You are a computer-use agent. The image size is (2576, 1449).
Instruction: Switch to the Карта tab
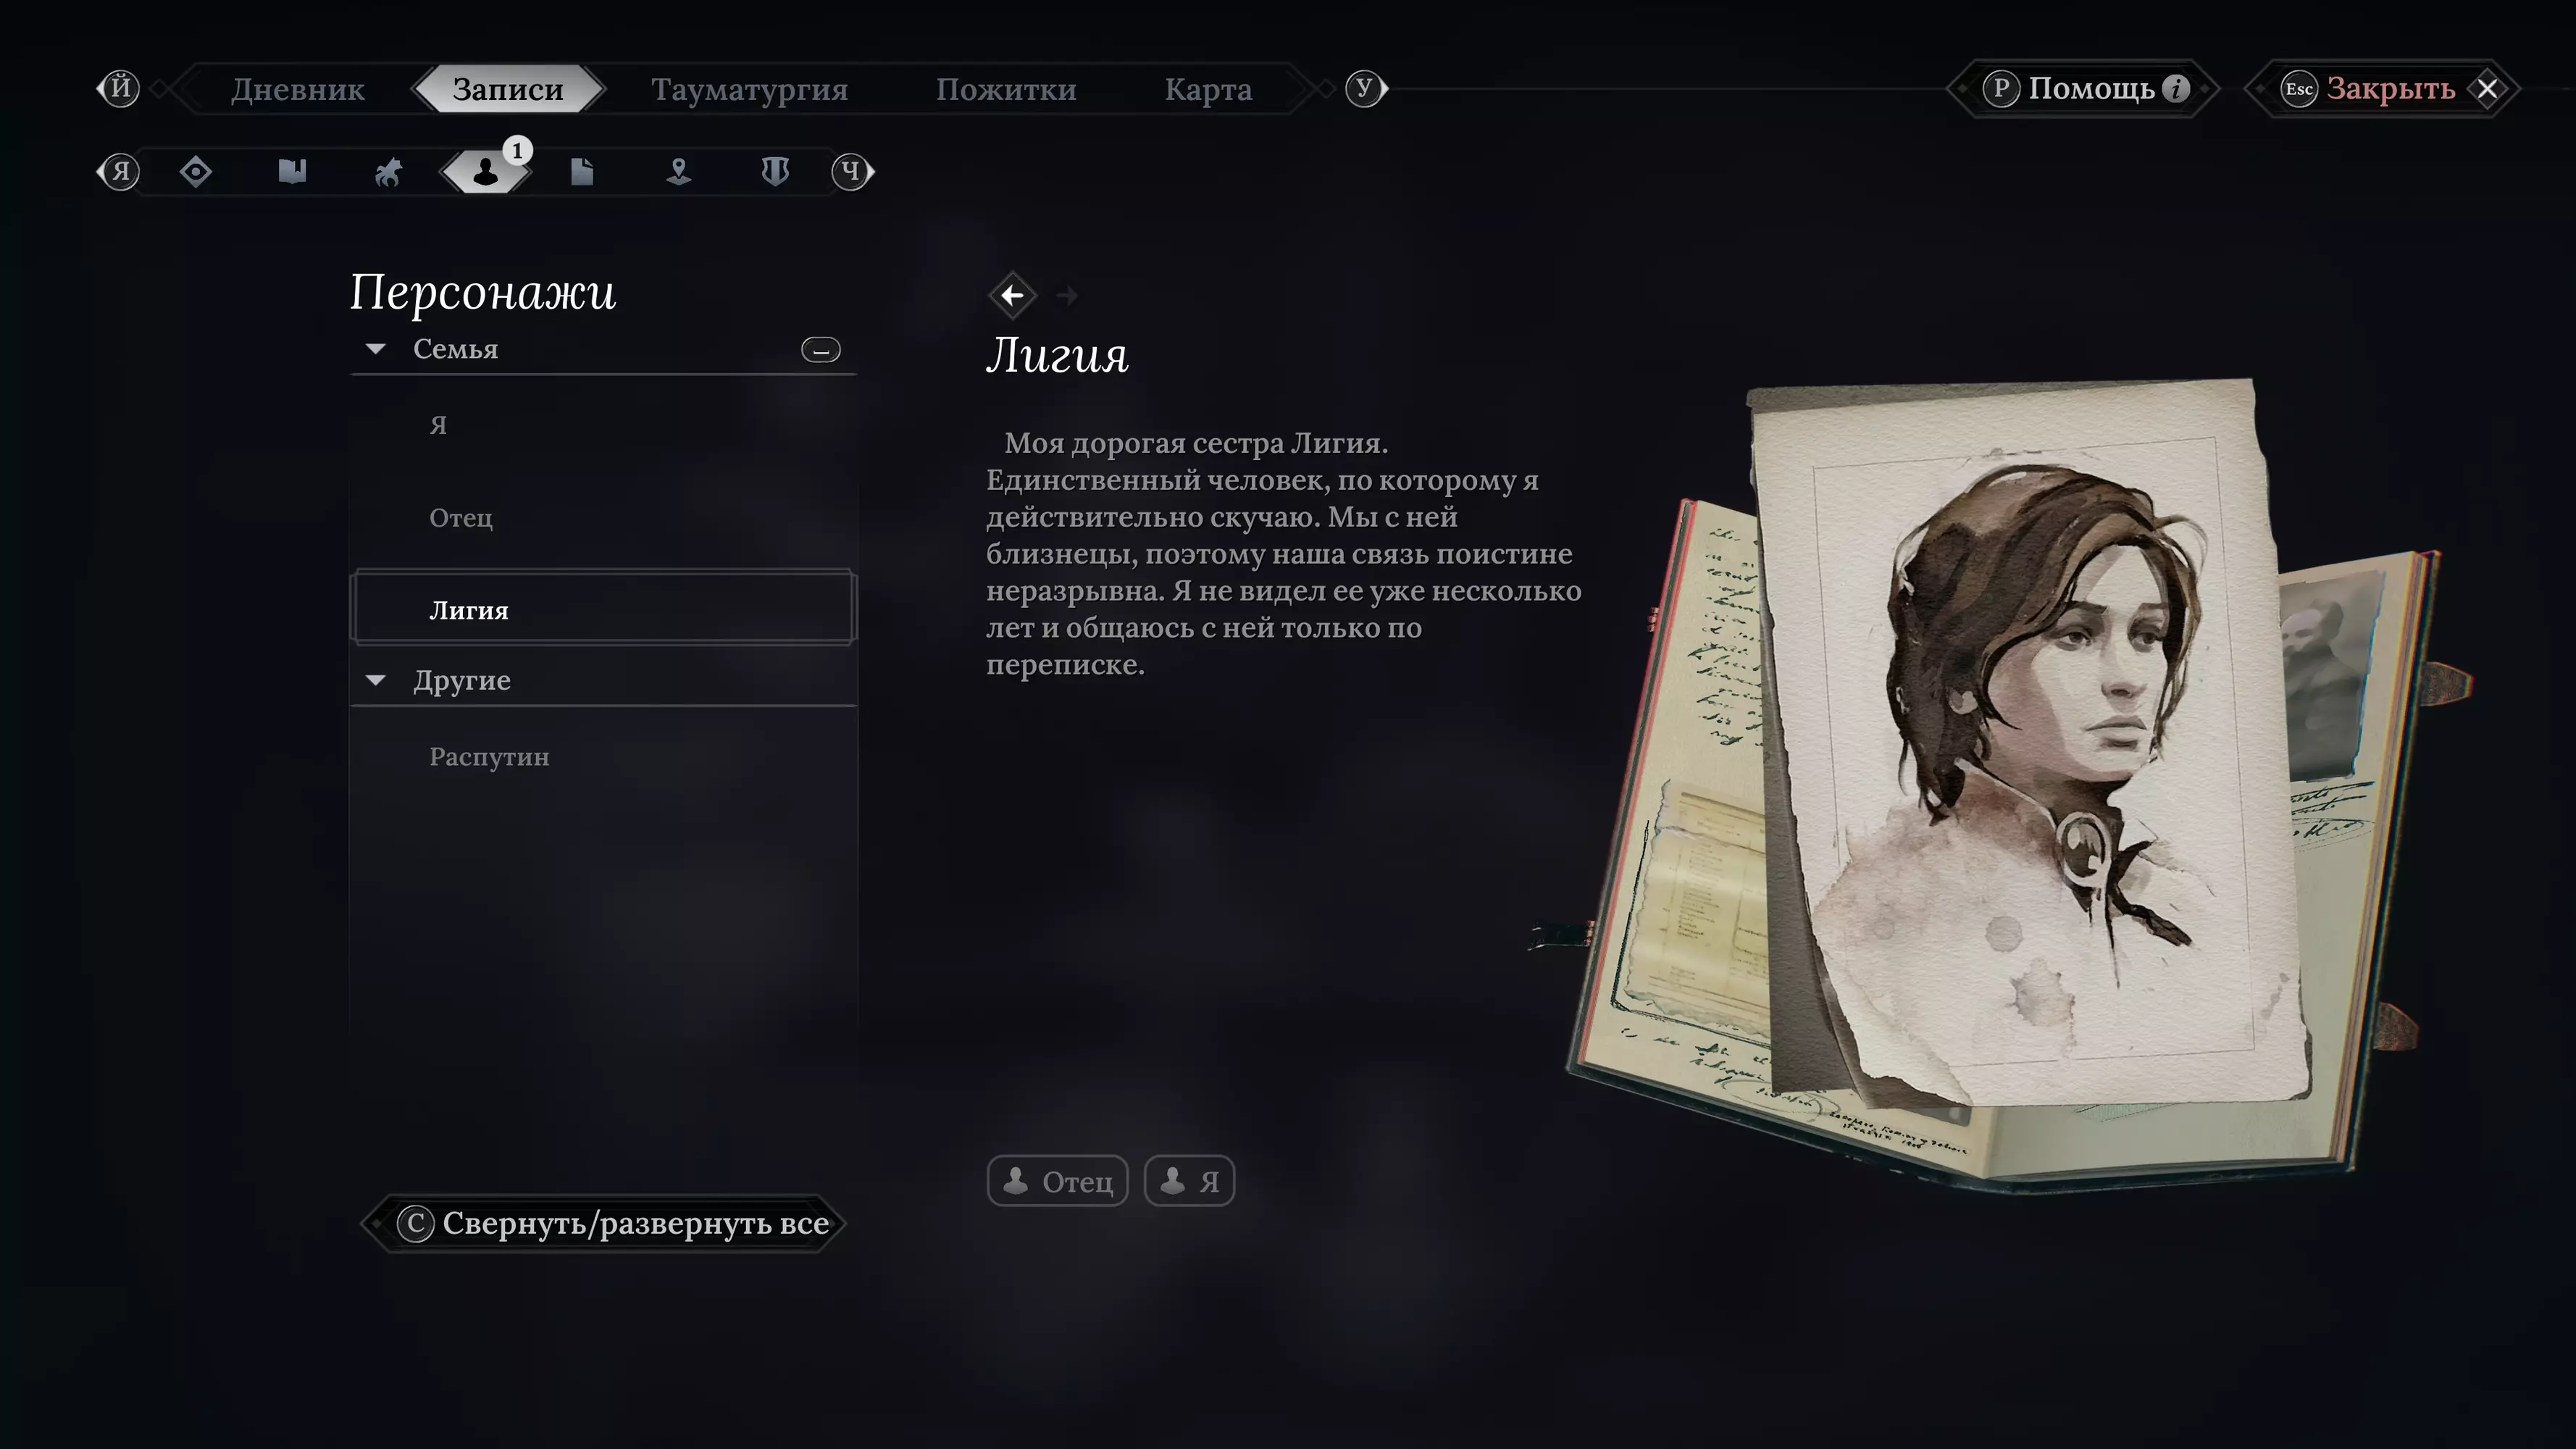[x=1208, y=89]
